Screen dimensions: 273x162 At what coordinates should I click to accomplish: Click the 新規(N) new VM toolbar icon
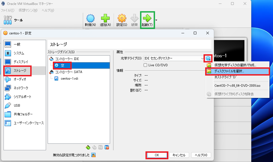pos(90,20)
